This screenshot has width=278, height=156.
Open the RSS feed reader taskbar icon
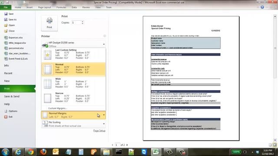point(94,152)
